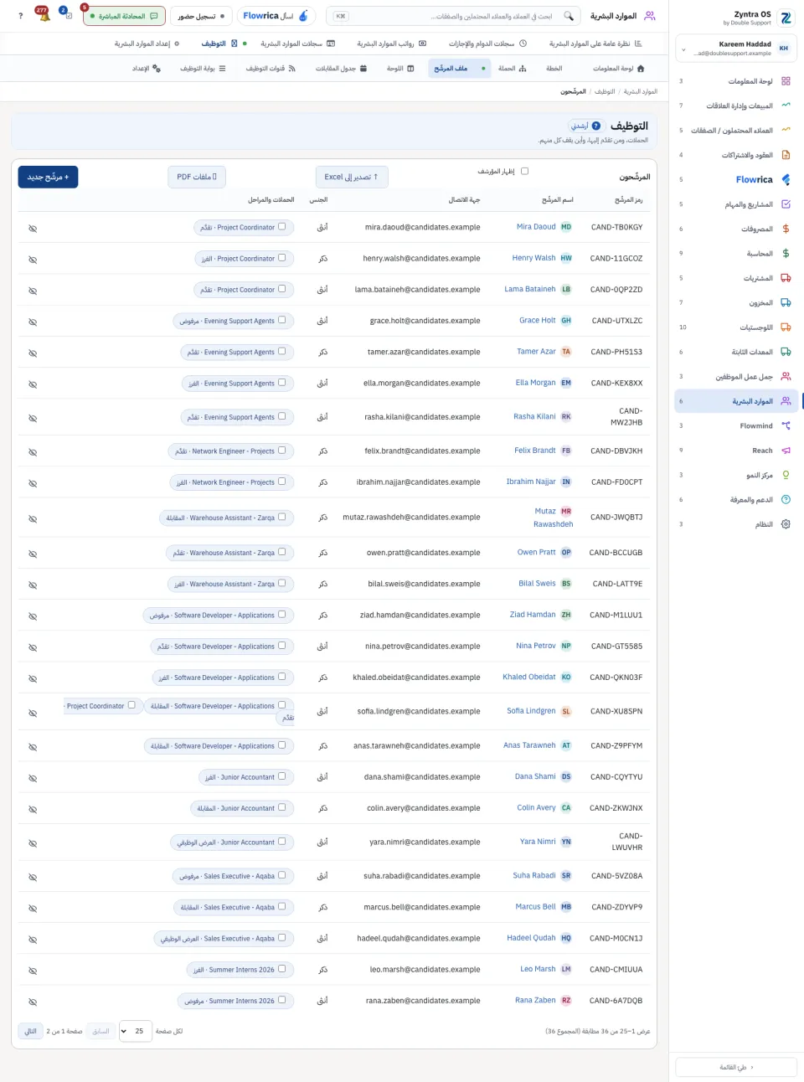Open الدعم والمعرفة in the sidebar
This screenshot has width=804, height=1082.
click(x=735, y=499)
